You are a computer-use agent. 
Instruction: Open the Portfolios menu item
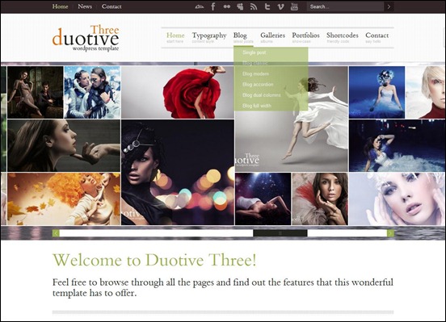(x=305, y=37)
